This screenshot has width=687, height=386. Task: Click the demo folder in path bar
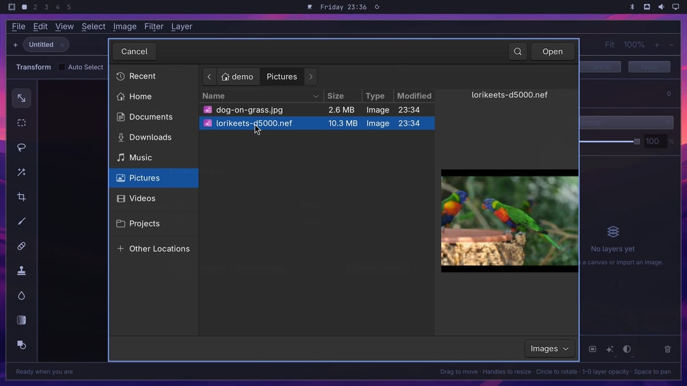[x=238, y=77]
